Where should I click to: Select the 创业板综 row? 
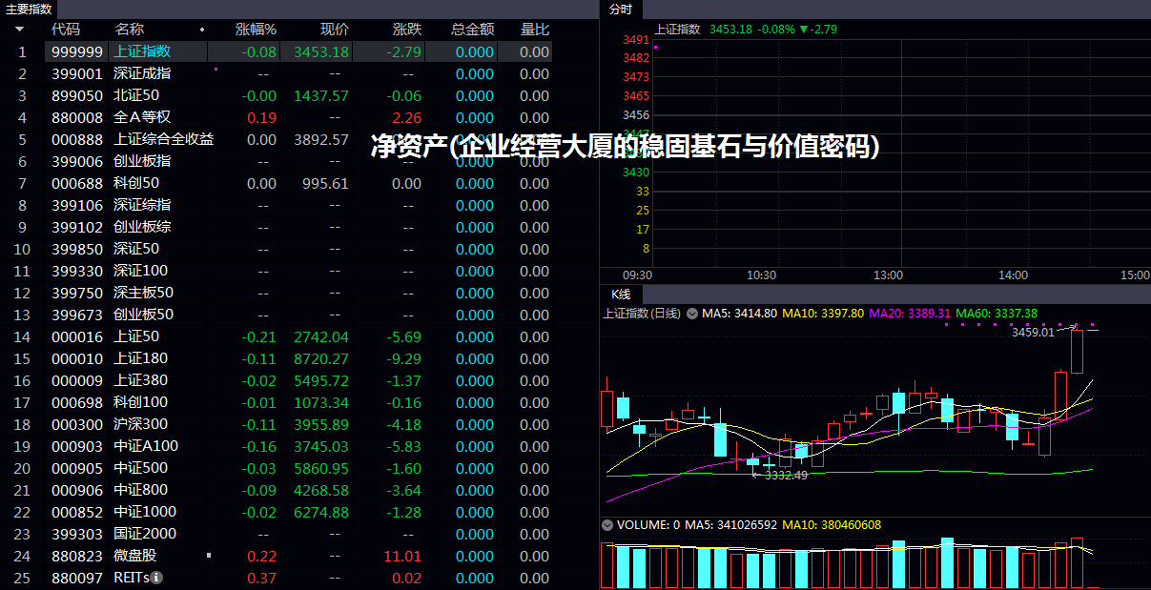(277, 227)
